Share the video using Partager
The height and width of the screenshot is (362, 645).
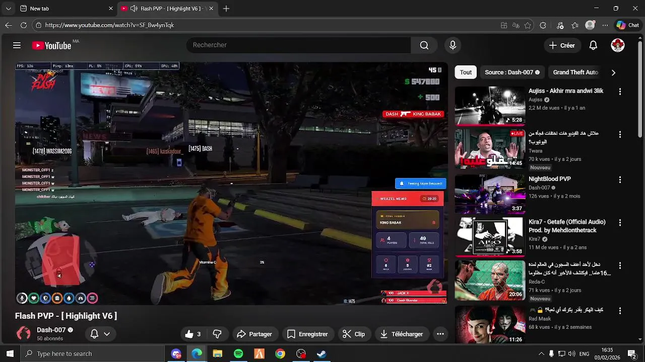point(254,334)
